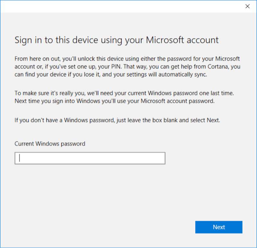Focus the Current Windows password field
Image resolution: width=257 pixels, height=248 pixels.
(x=90, y=158)
